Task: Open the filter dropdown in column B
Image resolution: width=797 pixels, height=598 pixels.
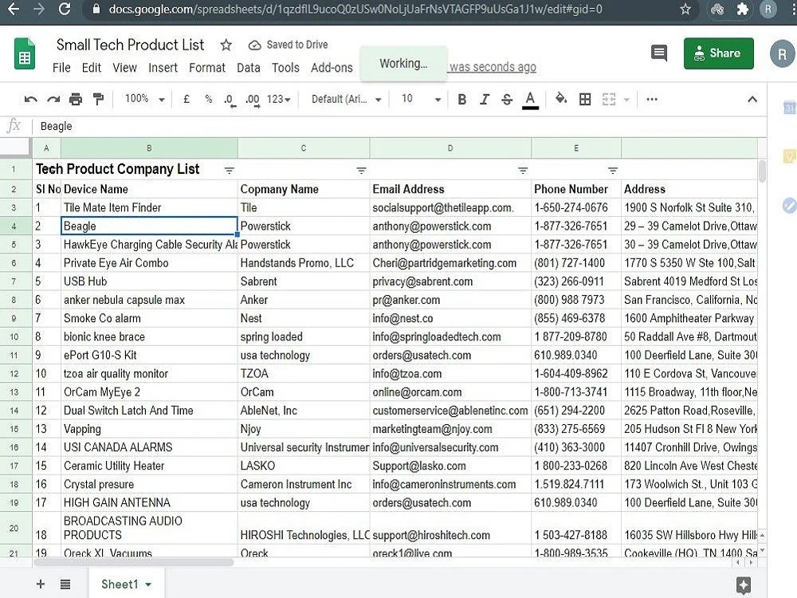Action: point(230,171)
